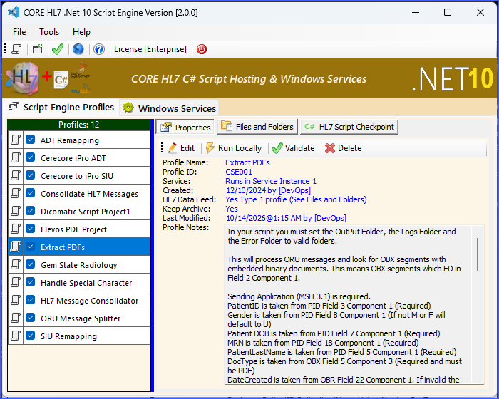
Task: Uncheck the ORU Message Splitter checkbox
Action: (31, 318)
